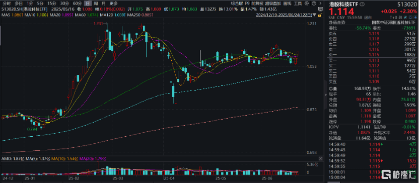Click the plus icon right of quote header

pyautogui.click(x=415, y=18)
